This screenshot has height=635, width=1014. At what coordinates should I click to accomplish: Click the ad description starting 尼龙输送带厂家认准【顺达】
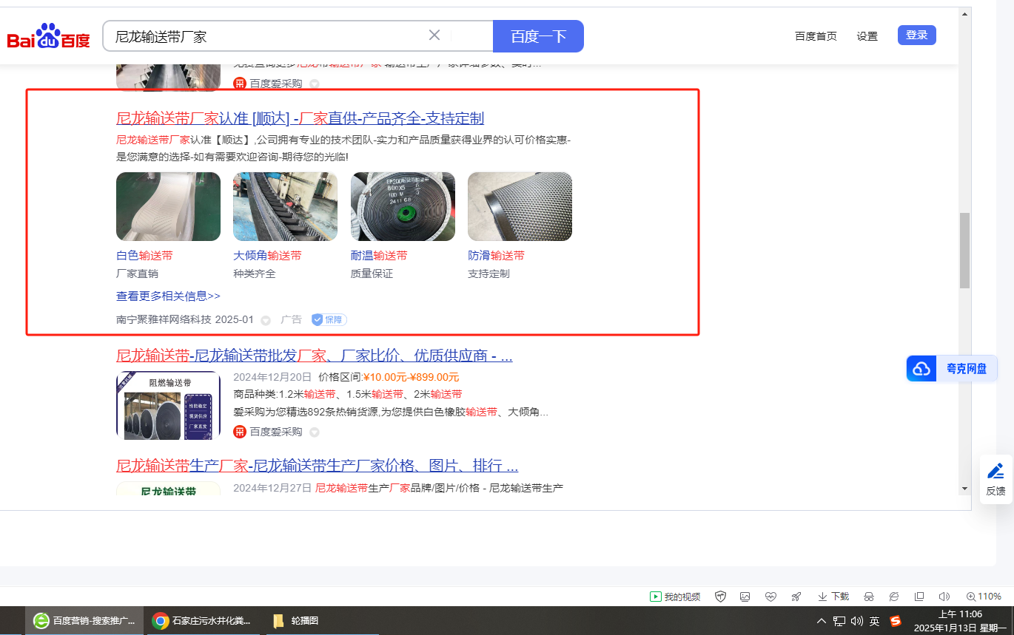click(343, 148)
